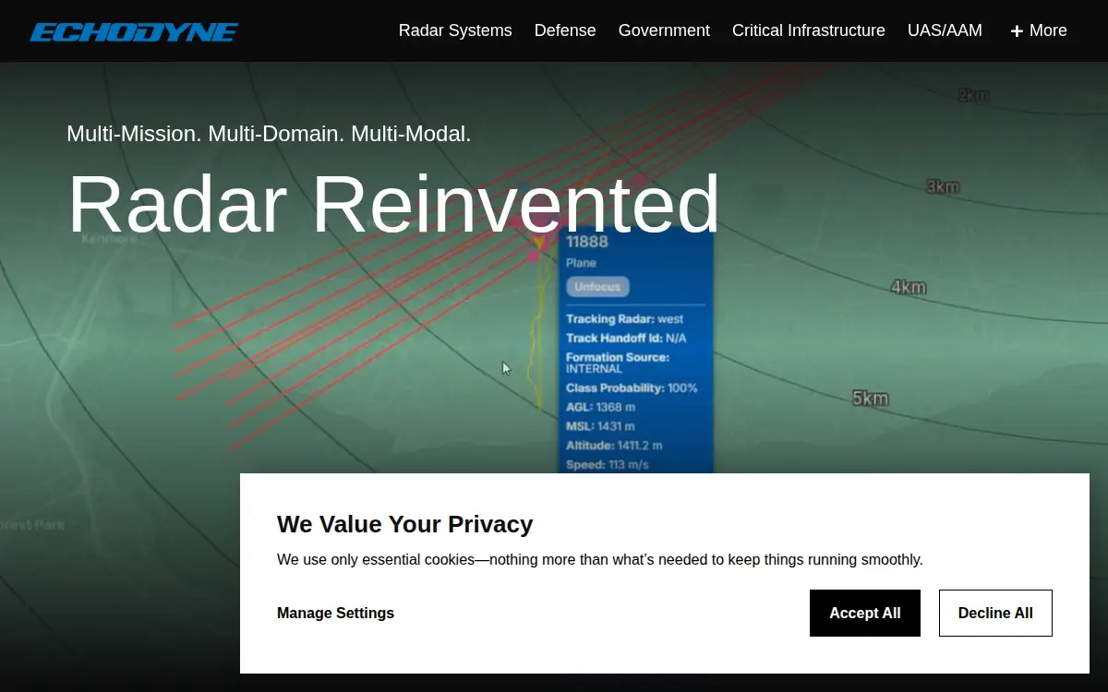Go to Critical Infrastructure
Viewport: 1108px width, 692px height.
[x=809, y=30]
